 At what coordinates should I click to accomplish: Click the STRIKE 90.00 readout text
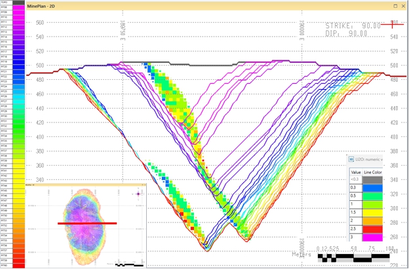pos(353,26)
